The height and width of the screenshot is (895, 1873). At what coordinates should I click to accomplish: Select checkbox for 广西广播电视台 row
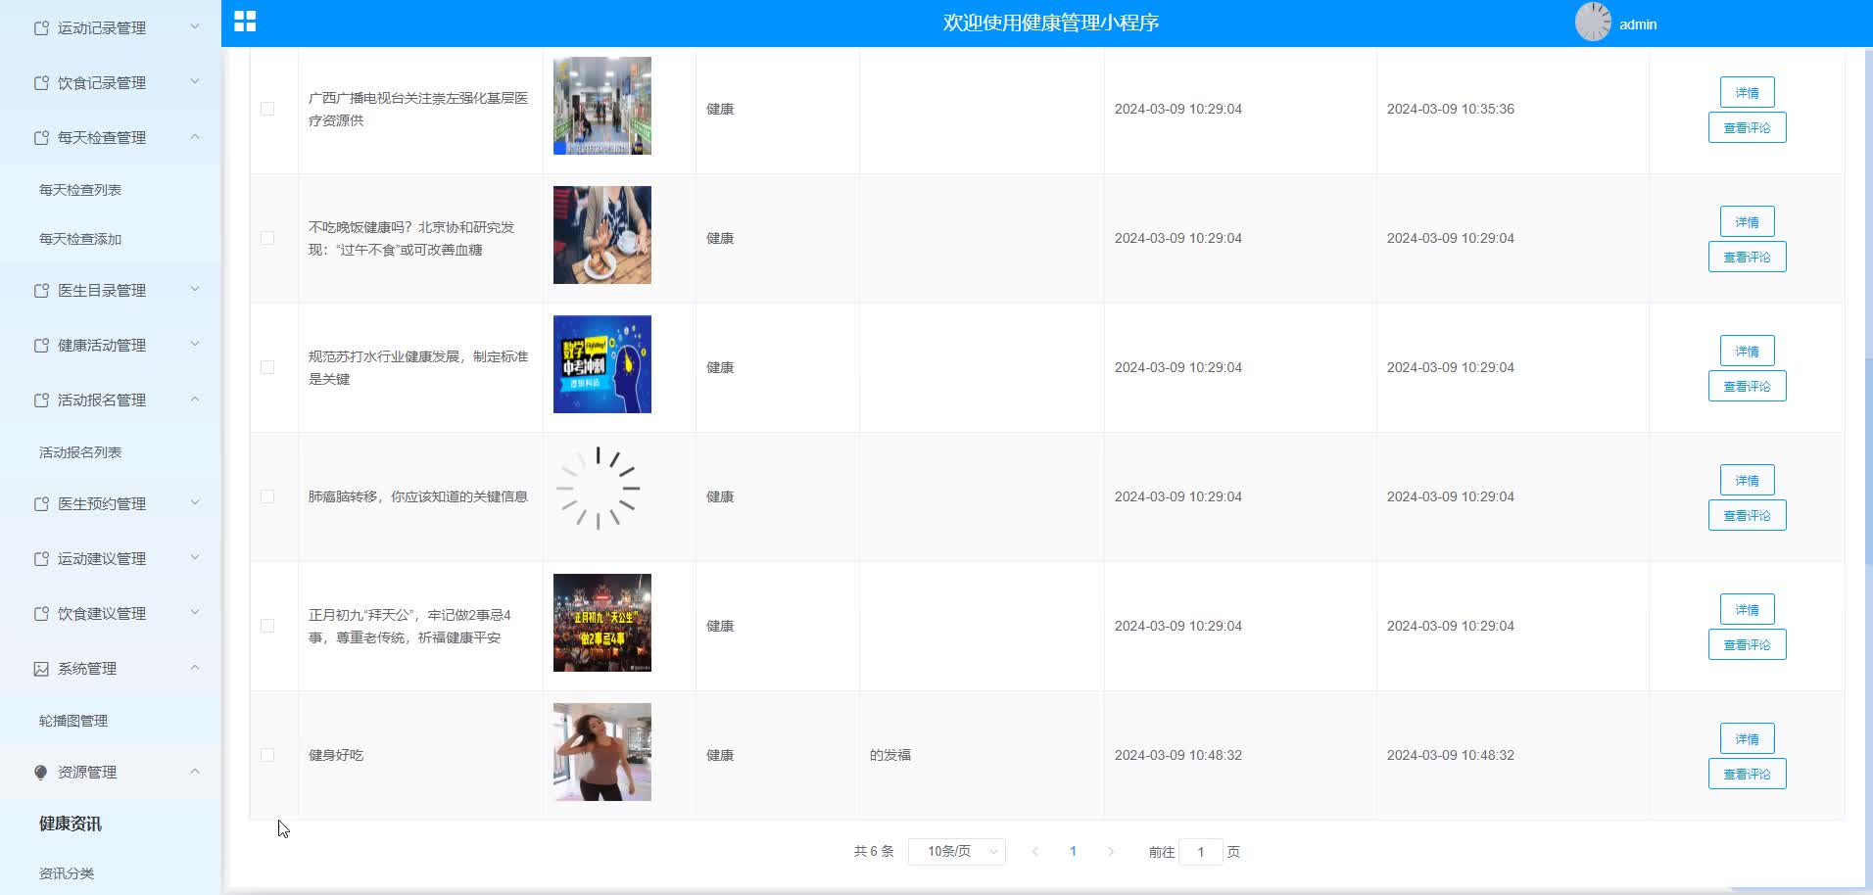coord(267,109)
